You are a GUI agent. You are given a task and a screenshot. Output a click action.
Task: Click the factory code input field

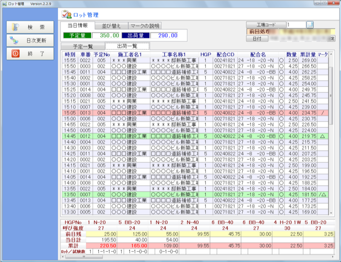point(295,25)
